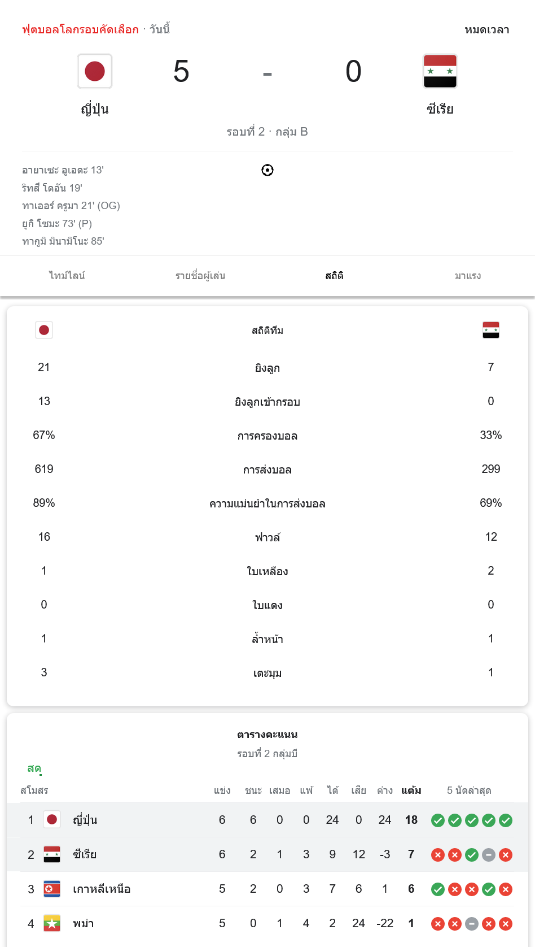Click Syria's draw dash icon in last five
This screenshot has height=947, width=535.
coord(489,855)
